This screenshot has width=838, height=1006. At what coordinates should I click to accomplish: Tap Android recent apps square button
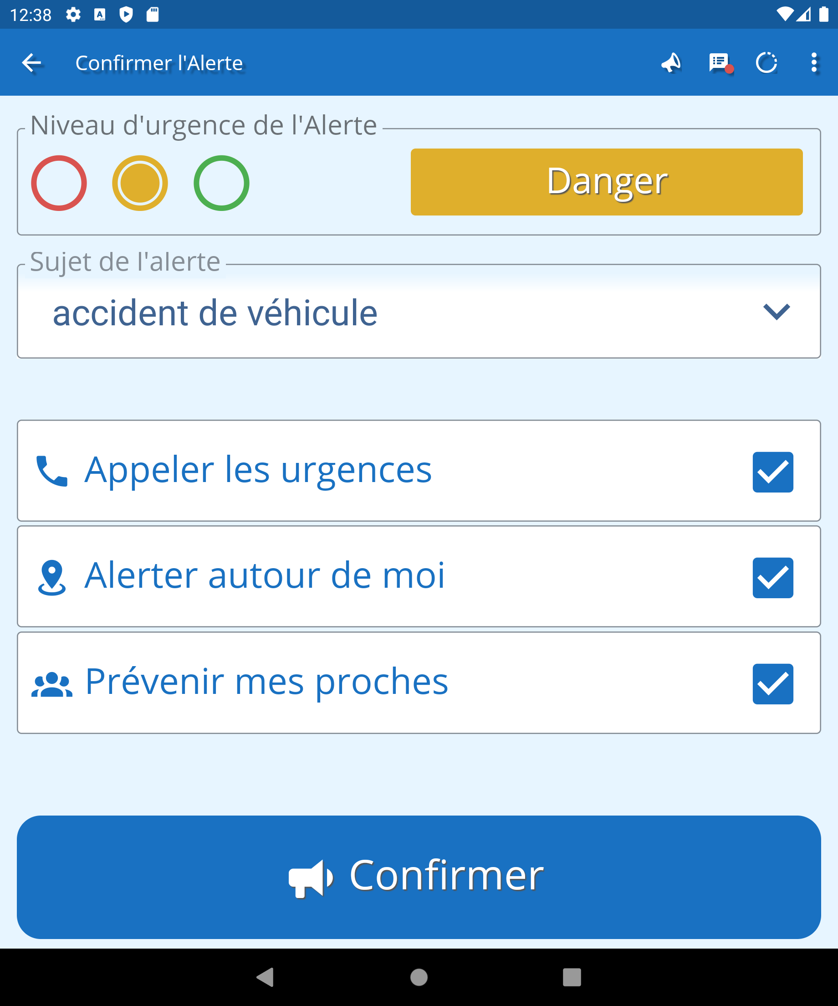[x=572, y=977]
